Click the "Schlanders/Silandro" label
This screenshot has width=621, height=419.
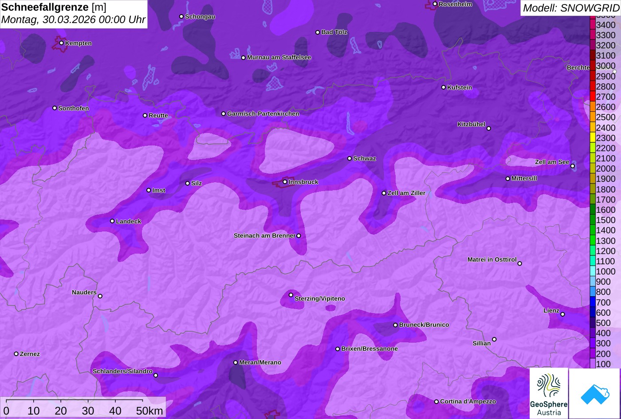click(122, 371)
